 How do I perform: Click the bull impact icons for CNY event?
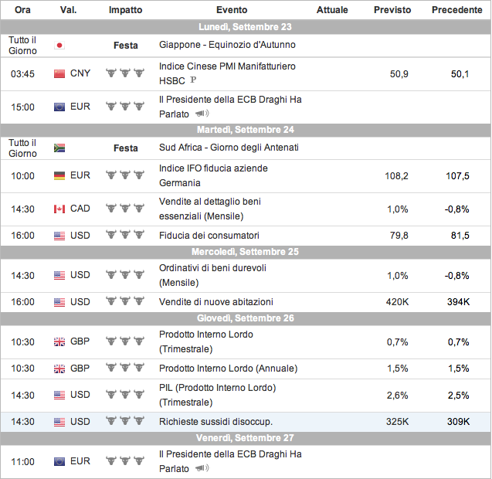pos(125,73)
